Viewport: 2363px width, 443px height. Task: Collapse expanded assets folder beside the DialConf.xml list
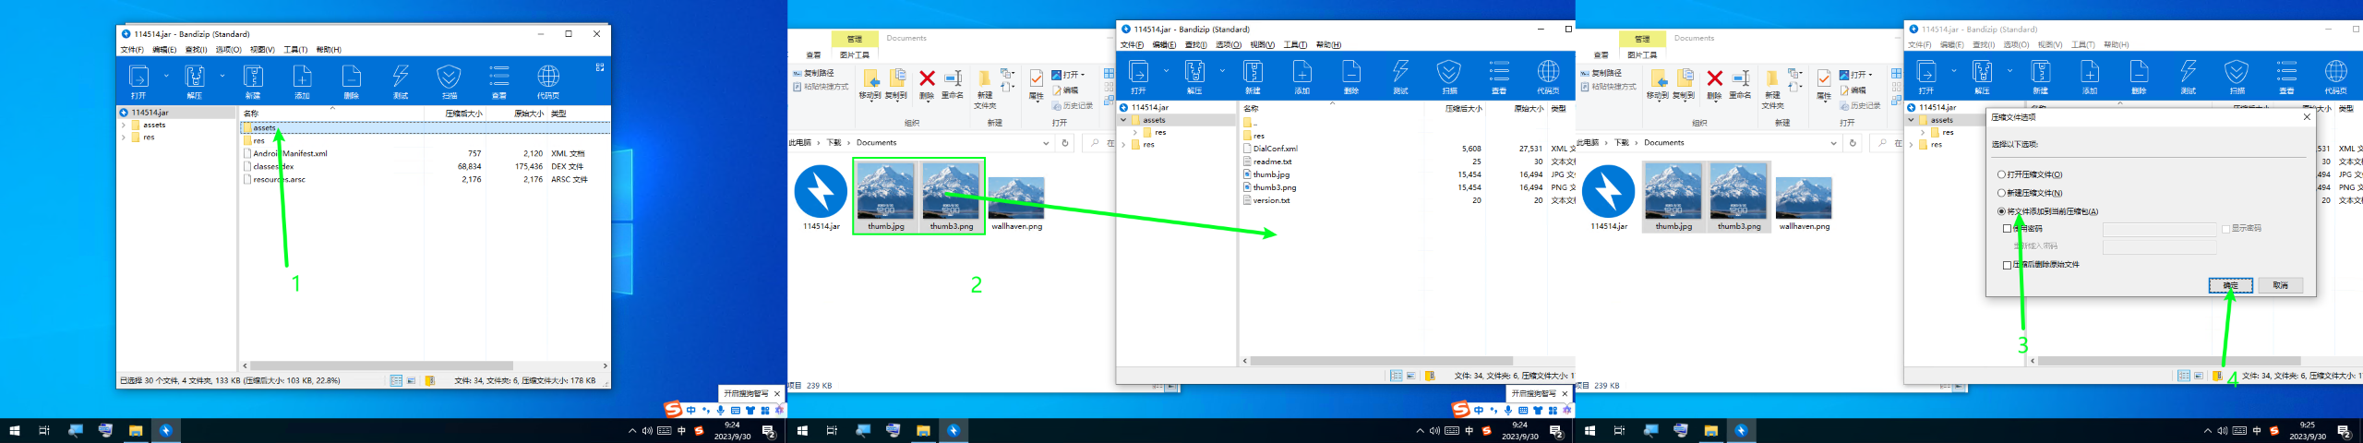(1123, 120)
